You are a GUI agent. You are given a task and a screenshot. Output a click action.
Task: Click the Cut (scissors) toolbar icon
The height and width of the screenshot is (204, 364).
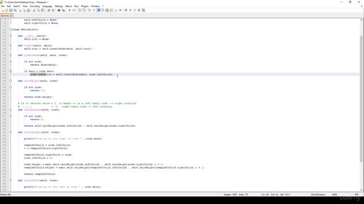(34, 10)
